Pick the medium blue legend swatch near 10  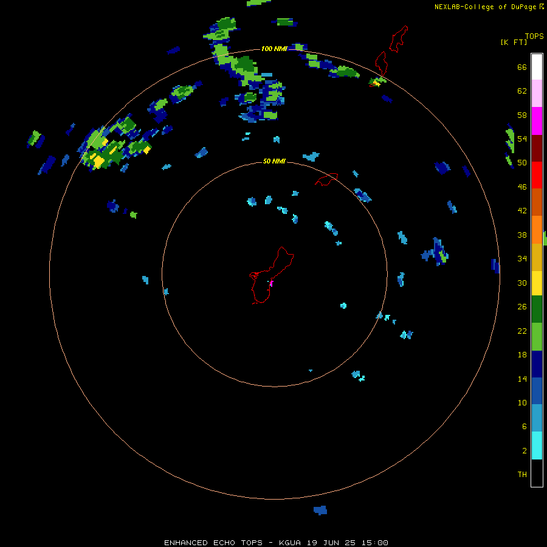coord(537,391)
